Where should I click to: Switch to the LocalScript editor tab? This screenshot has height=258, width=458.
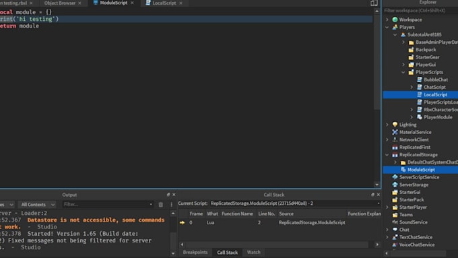pyautogui.click(x=164, y=3)
